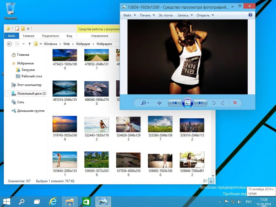This screenshot has height=207, width=276.
Task: Select Wallpaper in the address breadcrumb
Action: (x=83, y=44)
